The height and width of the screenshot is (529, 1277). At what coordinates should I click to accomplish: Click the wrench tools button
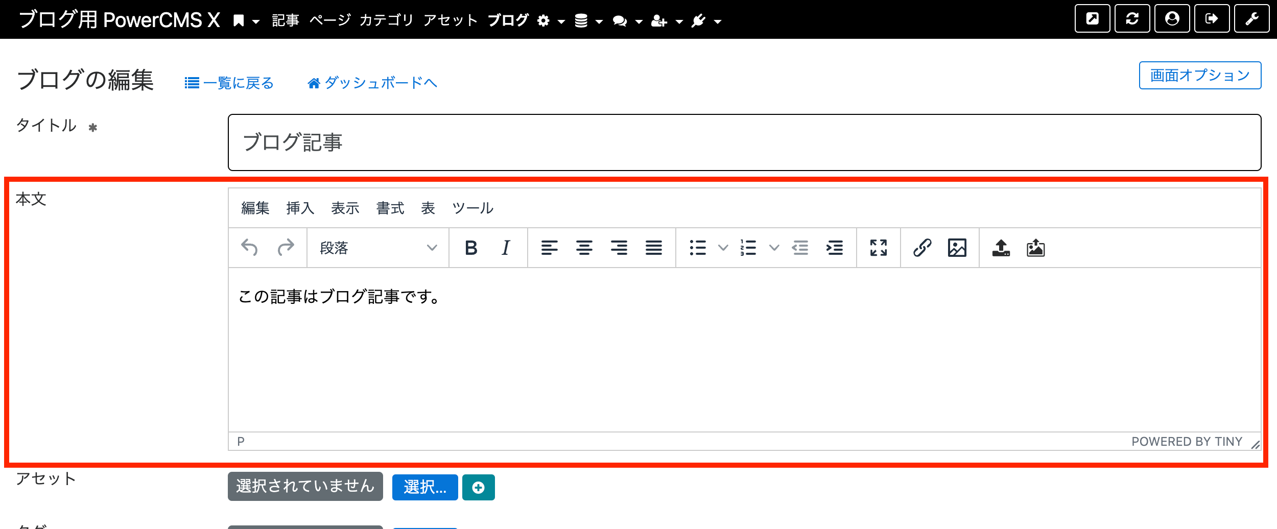tap(1251, 18)
